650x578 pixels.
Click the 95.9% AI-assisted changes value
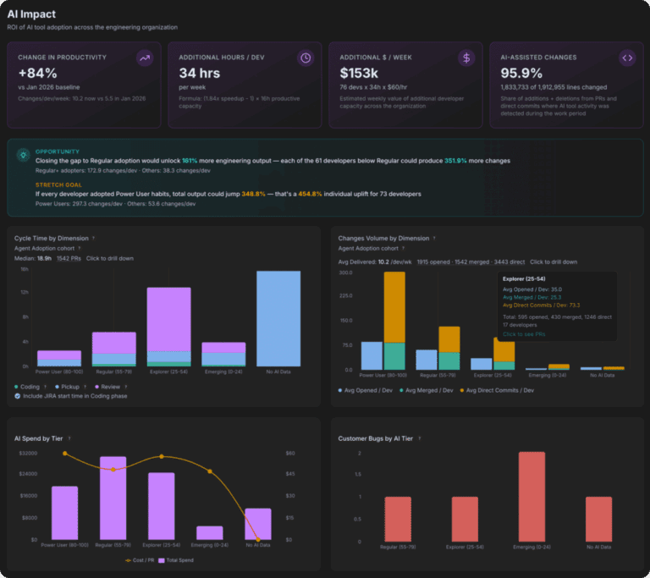[x=521, y=74]
